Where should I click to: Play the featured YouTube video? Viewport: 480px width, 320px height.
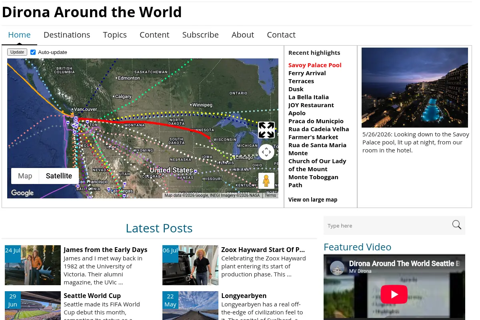coord(394,294)
